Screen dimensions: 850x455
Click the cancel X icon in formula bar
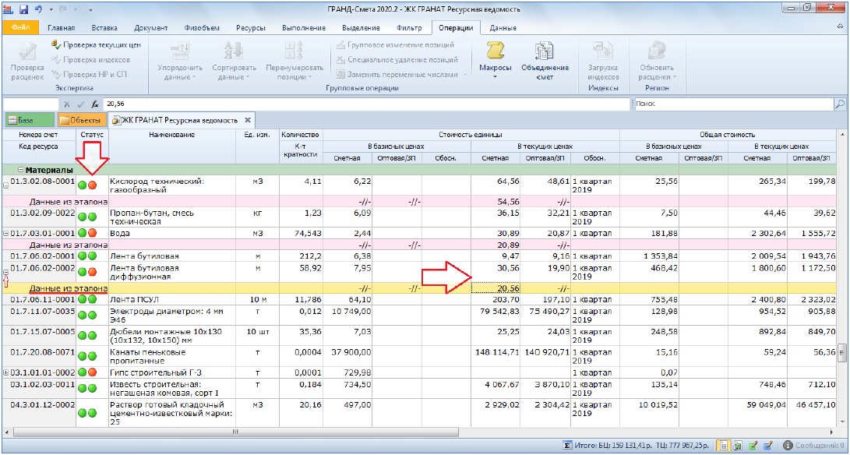[x=67, y=104]
